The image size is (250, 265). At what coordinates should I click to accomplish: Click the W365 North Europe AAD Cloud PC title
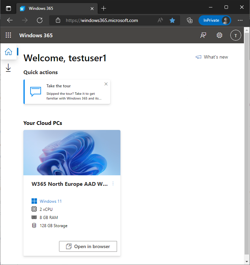[70, 184]
